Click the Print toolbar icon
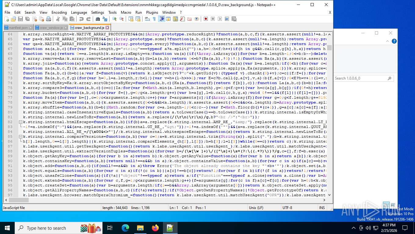415x234 pixels. pos(49,19)
